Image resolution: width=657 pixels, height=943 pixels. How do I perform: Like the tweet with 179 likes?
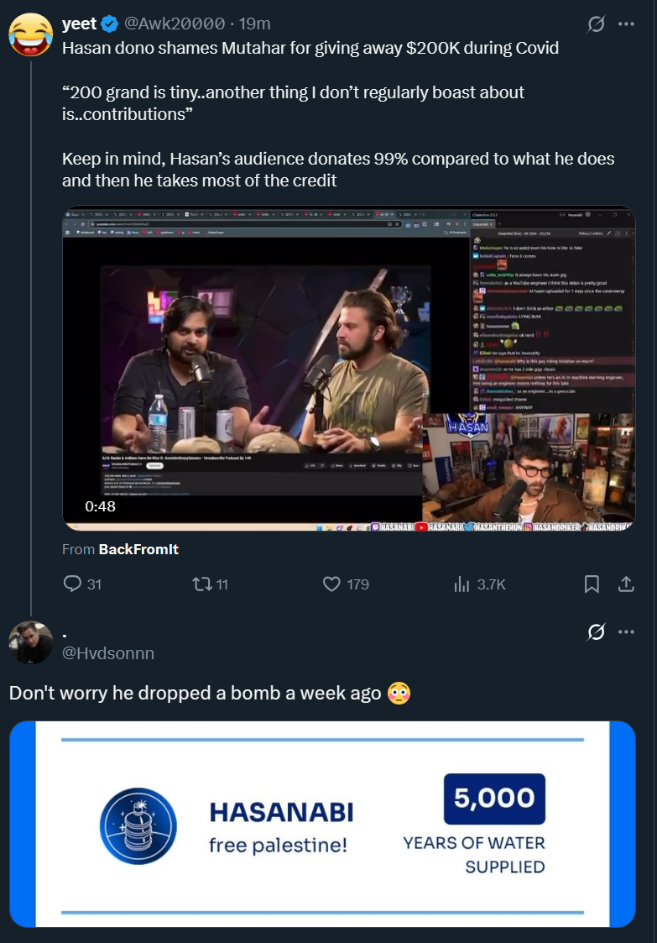coord(331,584)
